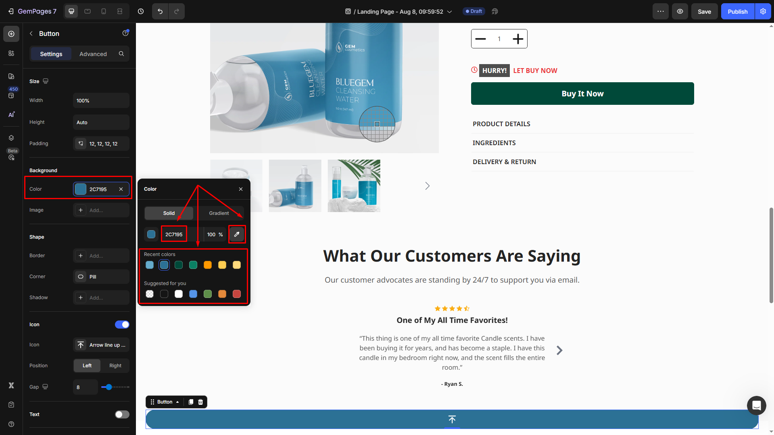
Task: Click the add element plus icon in sidebar
Action: click(x=11, y=34)
